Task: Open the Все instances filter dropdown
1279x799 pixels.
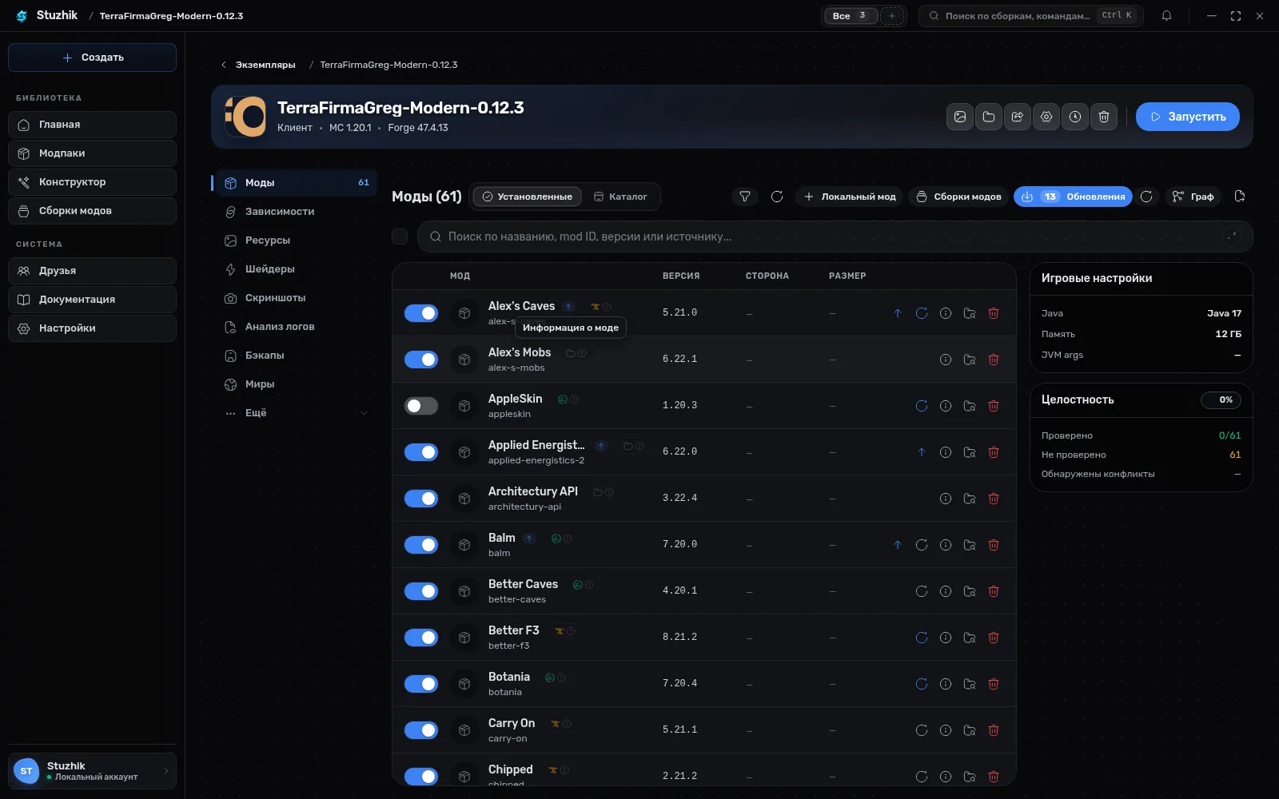Action: (851, 16)
